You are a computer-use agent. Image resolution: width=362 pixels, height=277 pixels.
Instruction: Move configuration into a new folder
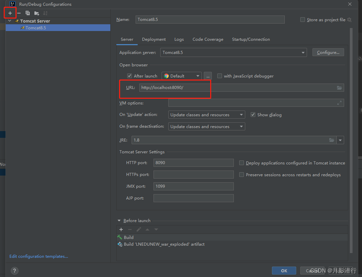pyautogui.click(x=36, y=13)
